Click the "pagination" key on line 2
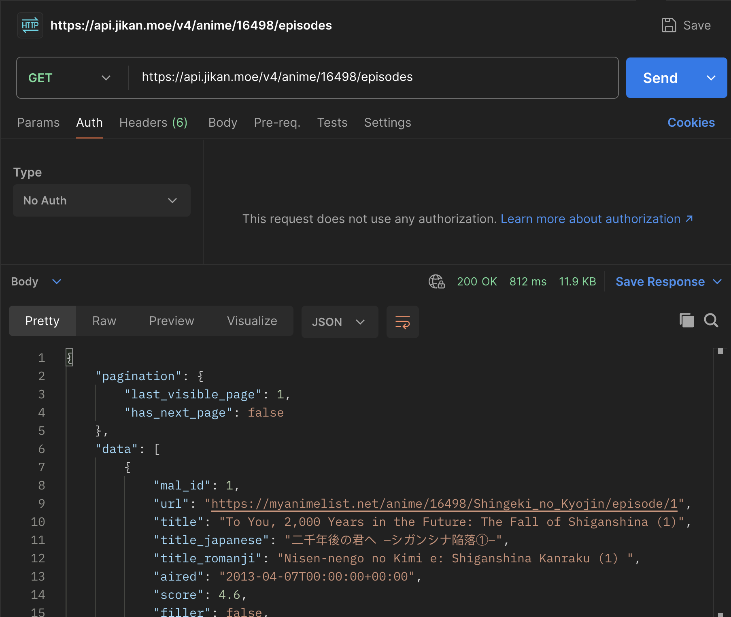 (x=138, y=376)
